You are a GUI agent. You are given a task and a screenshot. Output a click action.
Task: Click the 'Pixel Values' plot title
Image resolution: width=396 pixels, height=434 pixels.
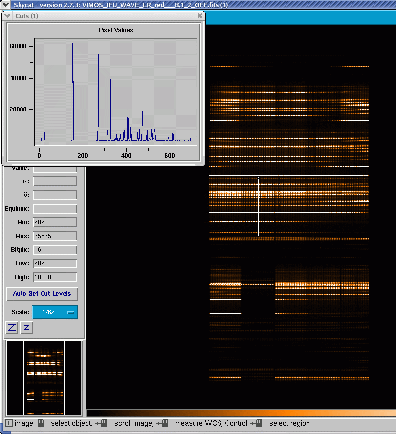(x=116, y=30)
